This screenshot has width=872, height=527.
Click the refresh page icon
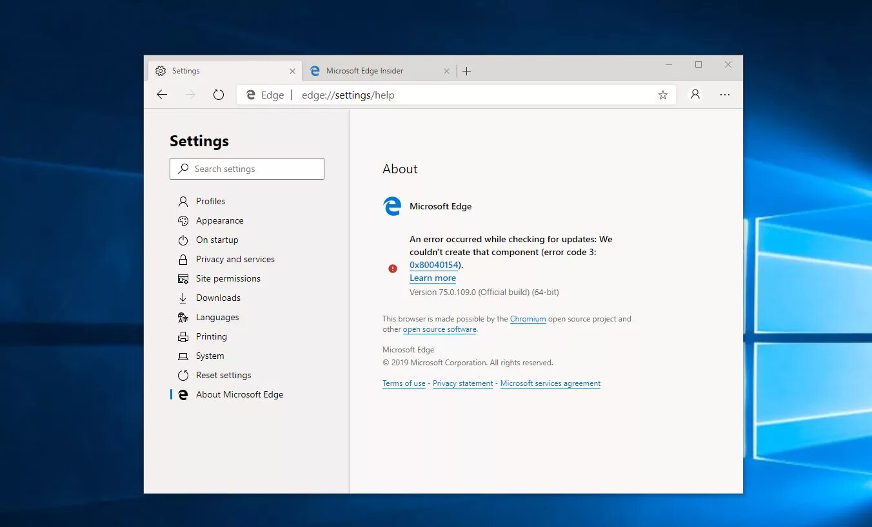(219, 95)
